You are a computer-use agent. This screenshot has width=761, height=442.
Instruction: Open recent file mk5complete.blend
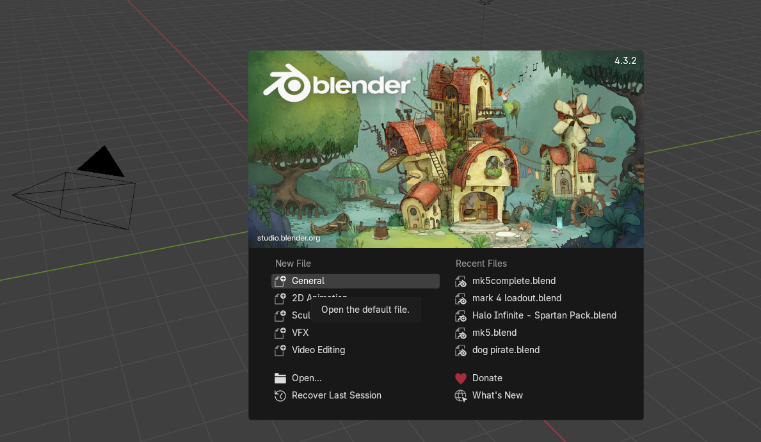point(536,281)
